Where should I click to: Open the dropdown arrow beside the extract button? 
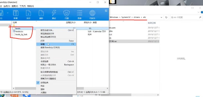click(8, 13)
